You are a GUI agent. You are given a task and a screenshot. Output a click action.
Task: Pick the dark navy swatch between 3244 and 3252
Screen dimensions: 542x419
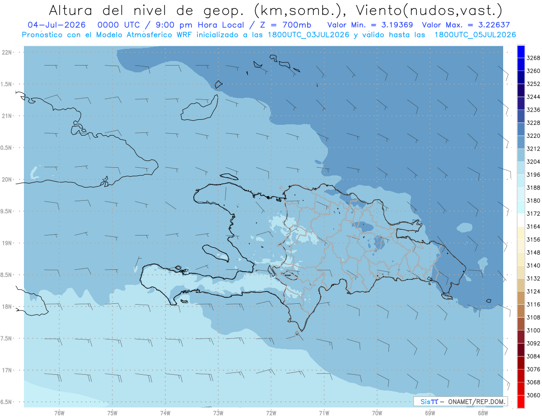(x=521, y=90)
